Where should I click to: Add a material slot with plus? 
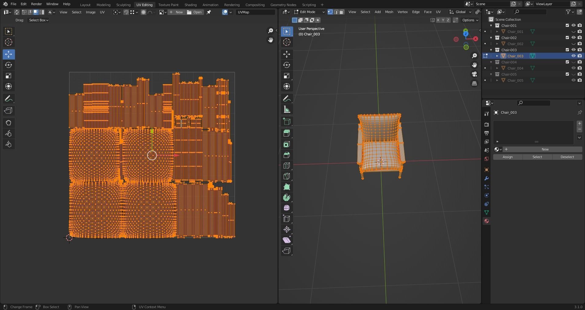[580, 123]
